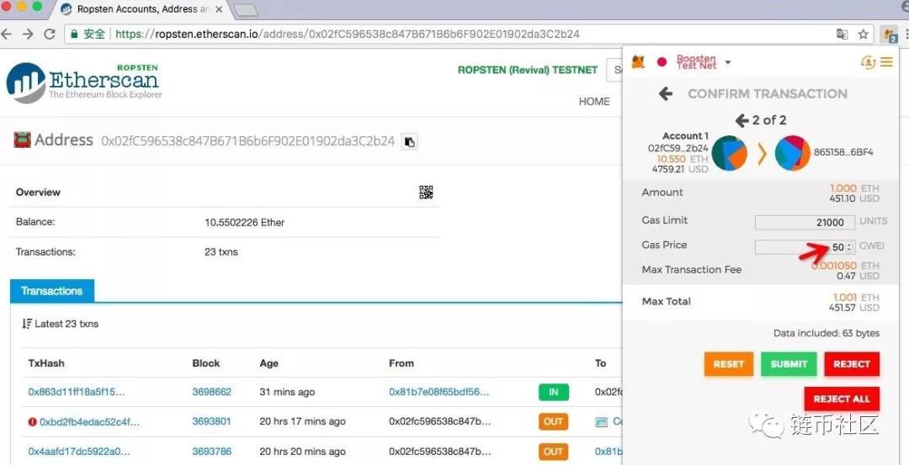Click the orange RESET button

pyautogui.click(x=728, y=364)
